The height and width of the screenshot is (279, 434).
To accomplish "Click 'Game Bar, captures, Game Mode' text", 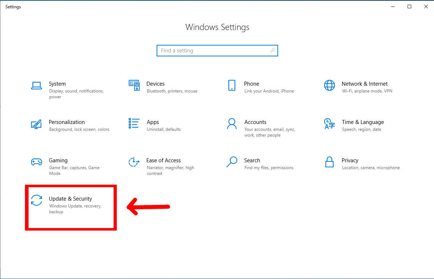I will pos(74,171).
